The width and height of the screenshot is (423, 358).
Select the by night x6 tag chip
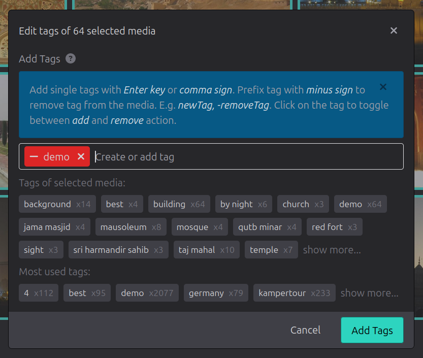(244, 204)
